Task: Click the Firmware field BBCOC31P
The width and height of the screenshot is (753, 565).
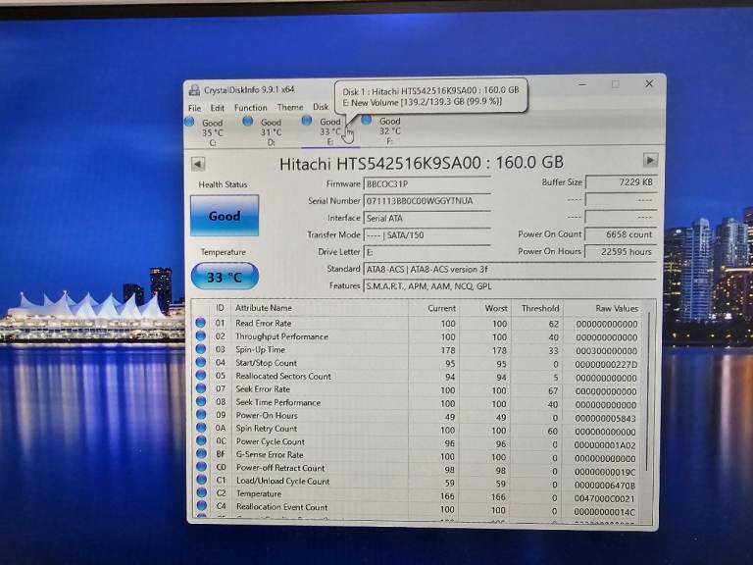Action: 427,184
